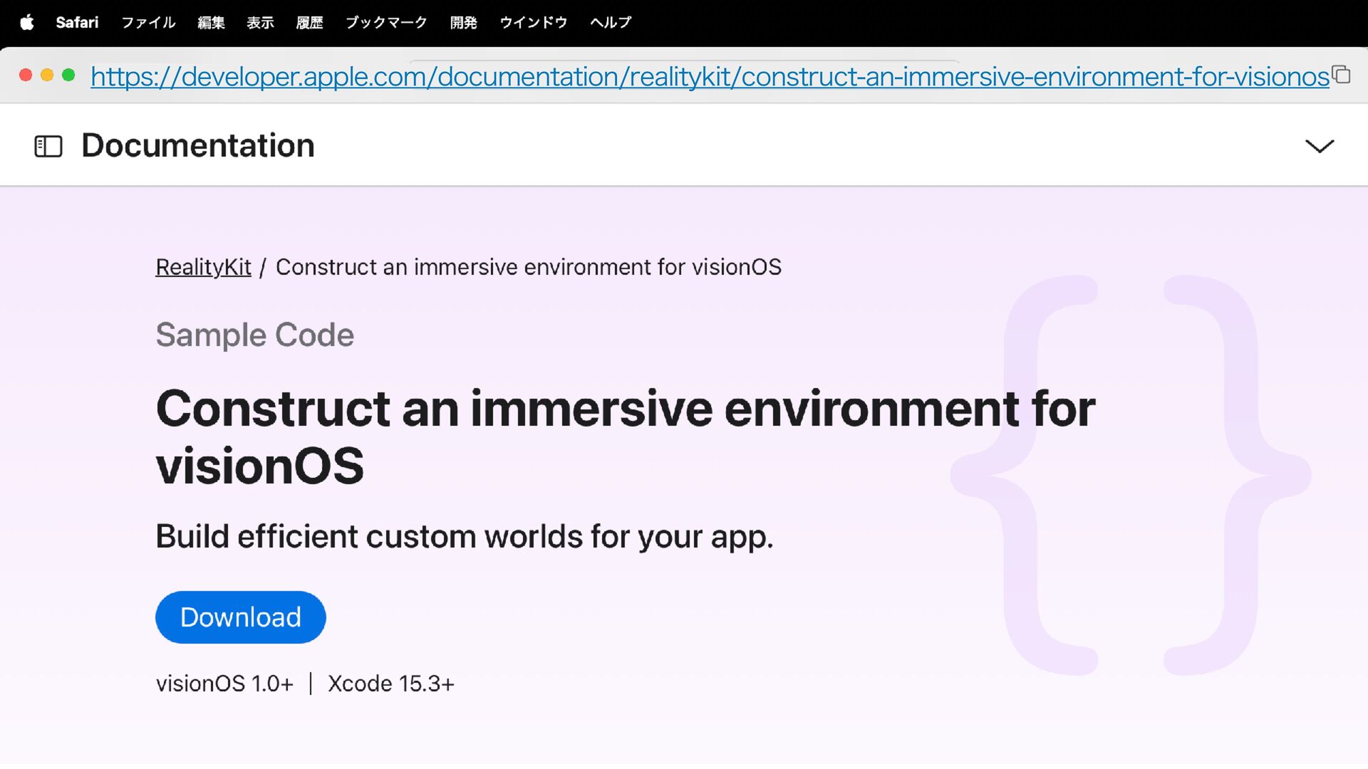1368x769 pixels.
Task: Open the 履歴 menu
Action: (309, 22)
